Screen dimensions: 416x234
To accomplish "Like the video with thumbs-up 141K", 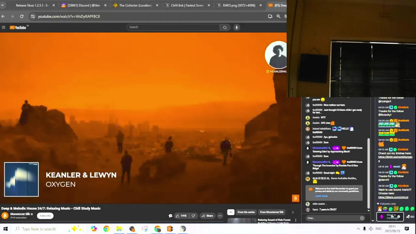I will click(x=181, y=216).
